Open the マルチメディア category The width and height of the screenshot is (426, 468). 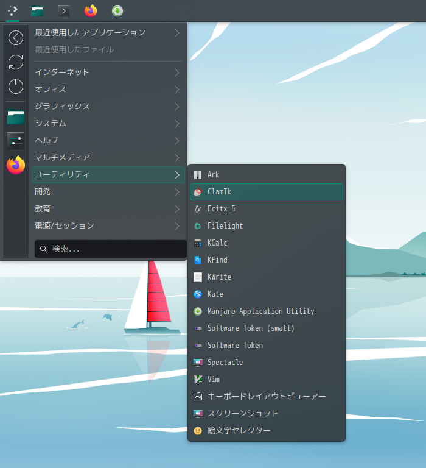click(x=108, y=157)
